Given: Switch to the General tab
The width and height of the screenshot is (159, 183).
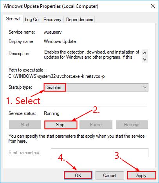Looking at the screenshot, I should pyautogui.click(x=13, y=19).
